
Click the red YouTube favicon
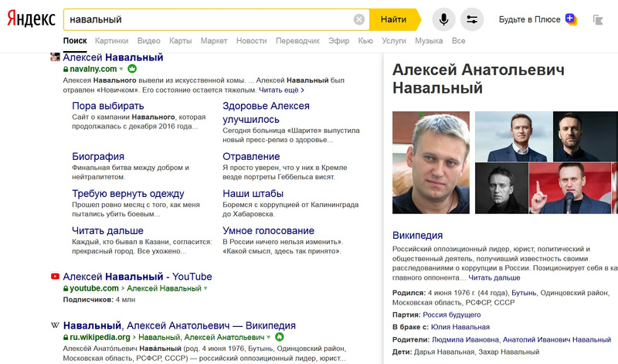[x=55, y=277]
